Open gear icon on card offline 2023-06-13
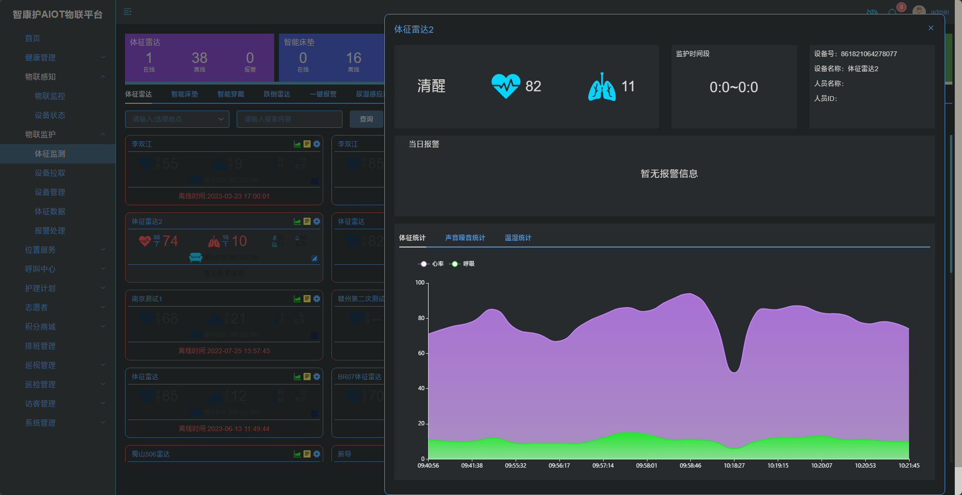 tap(316, 377)
